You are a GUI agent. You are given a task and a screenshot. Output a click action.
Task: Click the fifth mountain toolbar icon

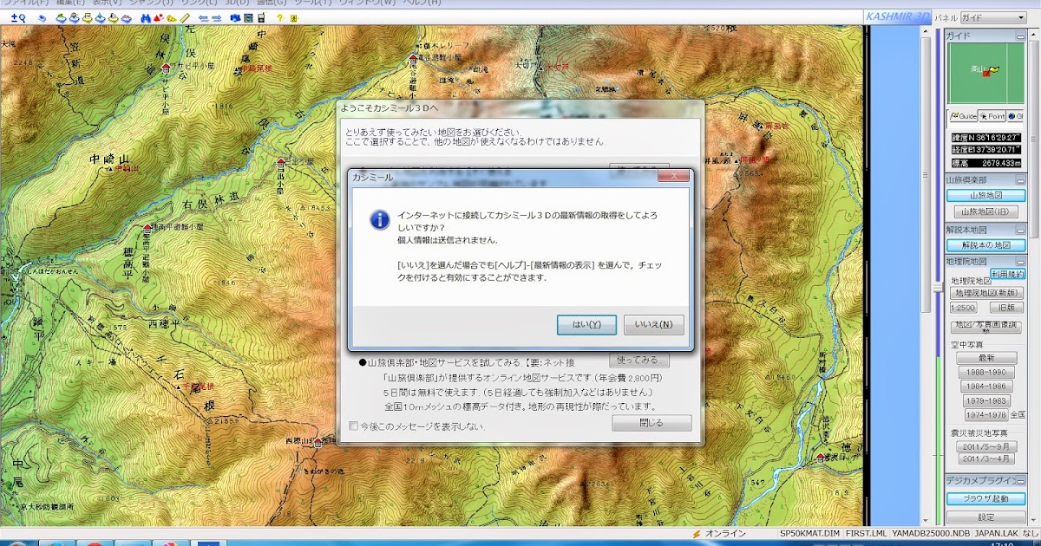tap(114, 18)
